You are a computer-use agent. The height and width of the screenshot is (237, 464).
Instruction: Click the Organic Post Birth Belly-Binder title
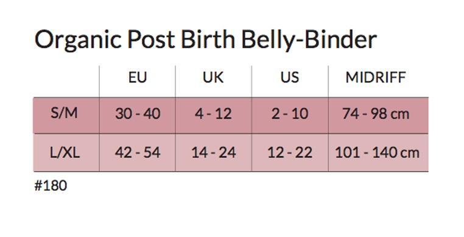tap(206, 40)
